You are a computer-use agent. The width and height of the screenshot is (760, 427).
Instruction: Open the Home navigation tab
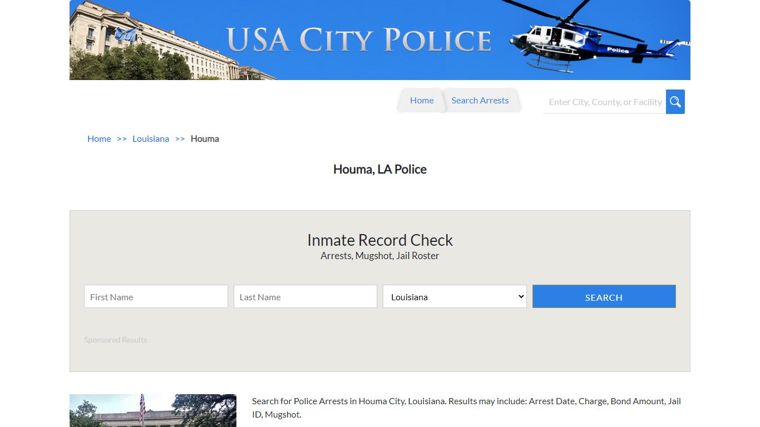[x=422, y=101]
